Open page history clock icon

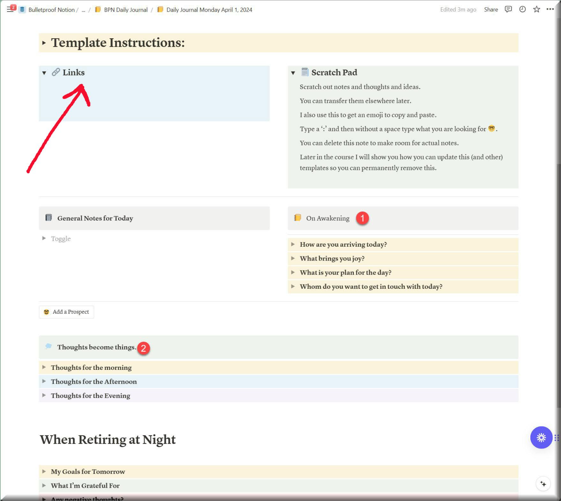522,9
